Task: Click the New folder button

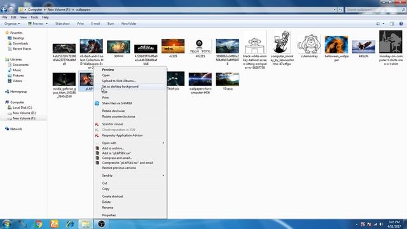Action: point(129,24)
